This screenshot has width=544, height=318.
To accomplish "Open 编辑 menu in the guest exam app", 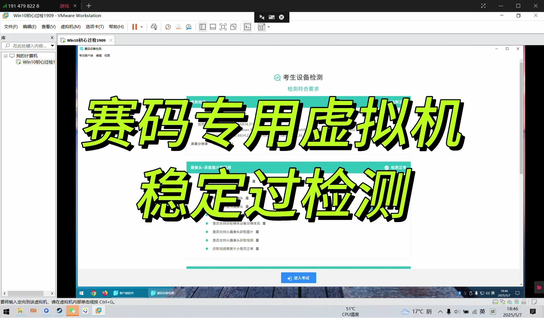I will click(x=99, y=56).
